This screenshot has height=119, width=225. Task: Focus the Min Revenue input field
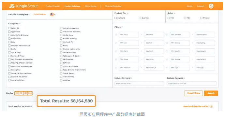pos(129,68)
